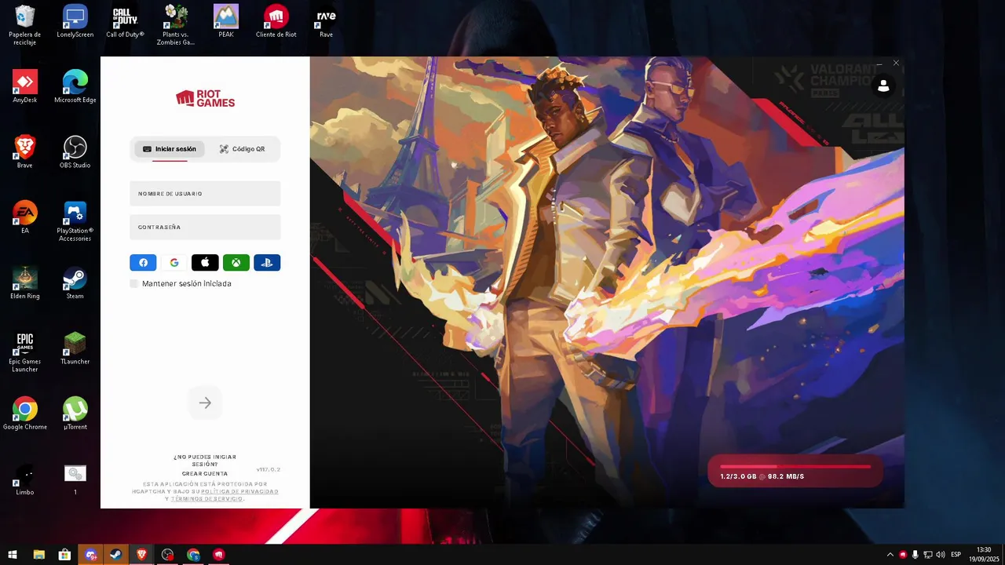Select the desktop file named 1
The height and width of the screenshot is (565, 1005).
click(75, 479)
